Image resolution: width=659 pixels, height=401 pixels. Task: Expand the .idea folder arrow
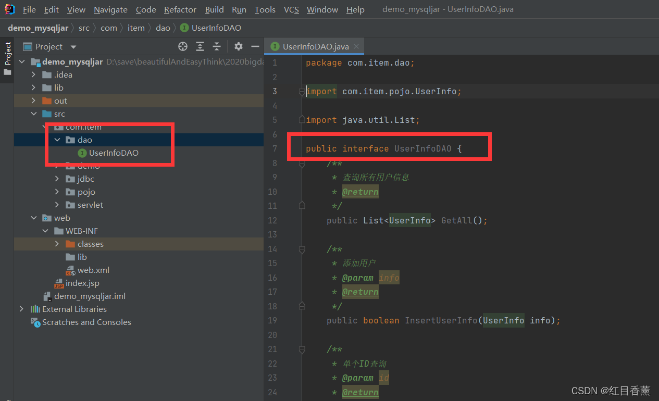(x=34, y=74)
